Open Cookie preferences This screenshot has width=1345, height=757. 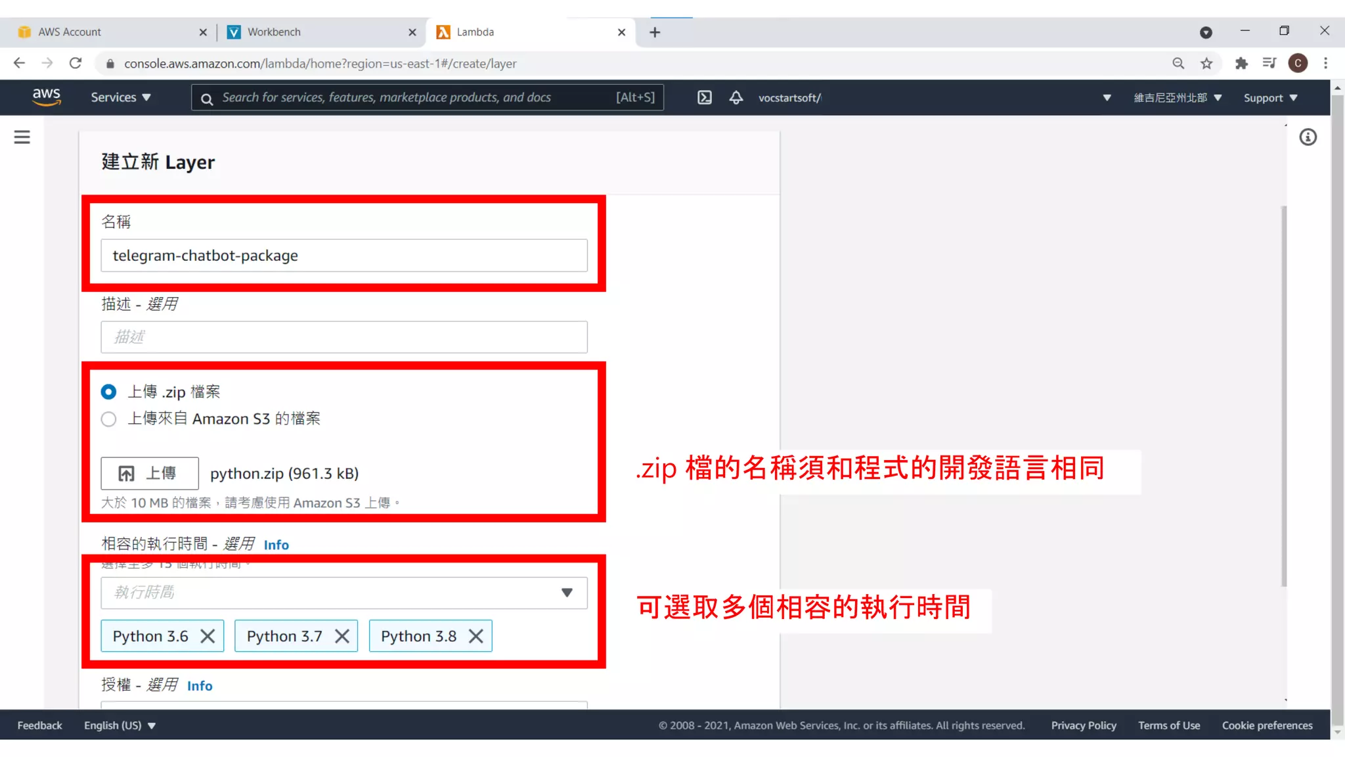pos(1268,725)
